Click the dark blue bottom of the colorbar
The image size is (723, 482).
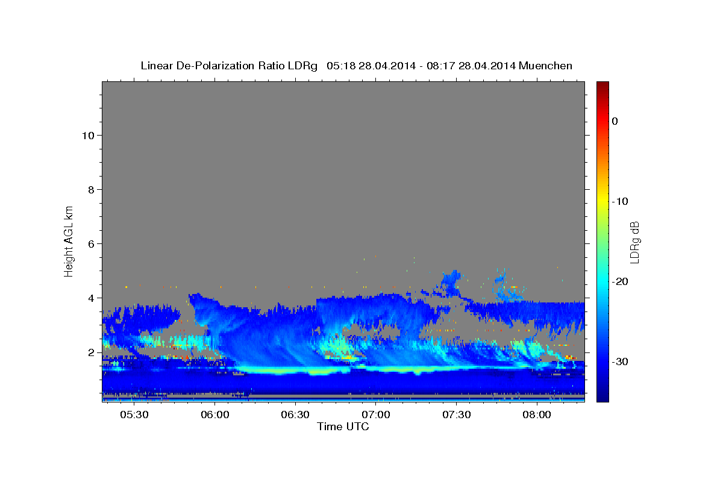(x=602, y=396)
